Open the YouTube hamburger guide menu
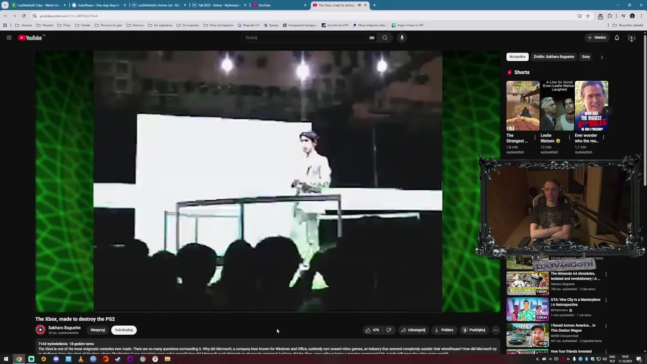This screenshot has width=647, height=364. pos(9,37)
